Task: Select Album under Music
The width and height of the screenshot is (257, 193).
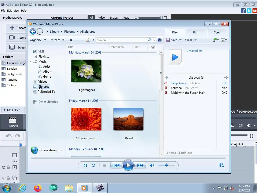Action: (47, 72)
